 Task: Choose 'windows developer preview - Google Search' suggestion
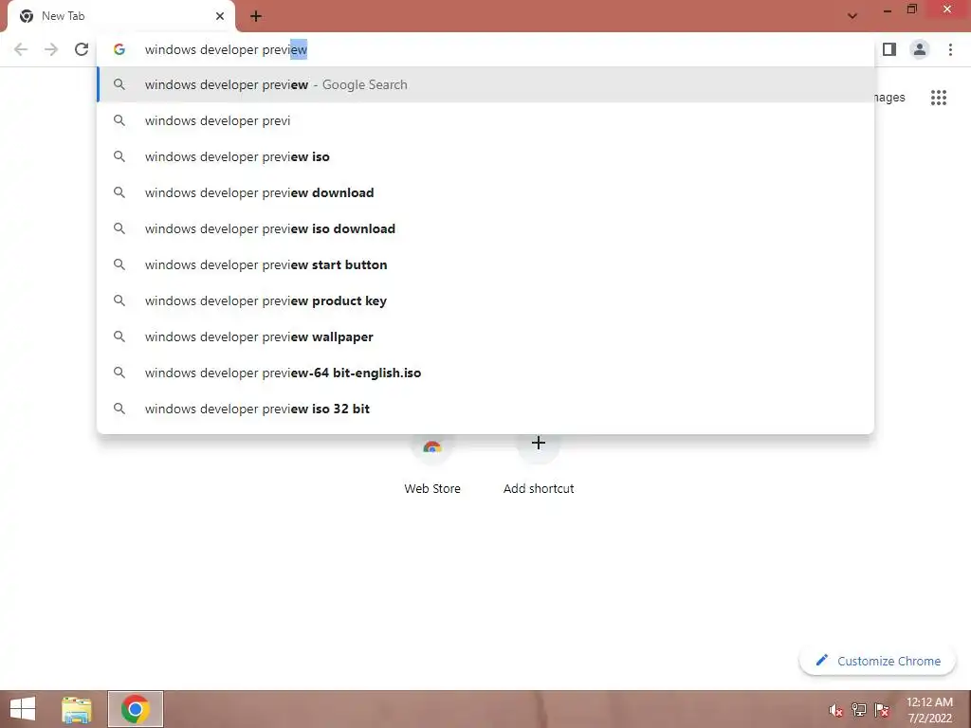click(485, 84)
